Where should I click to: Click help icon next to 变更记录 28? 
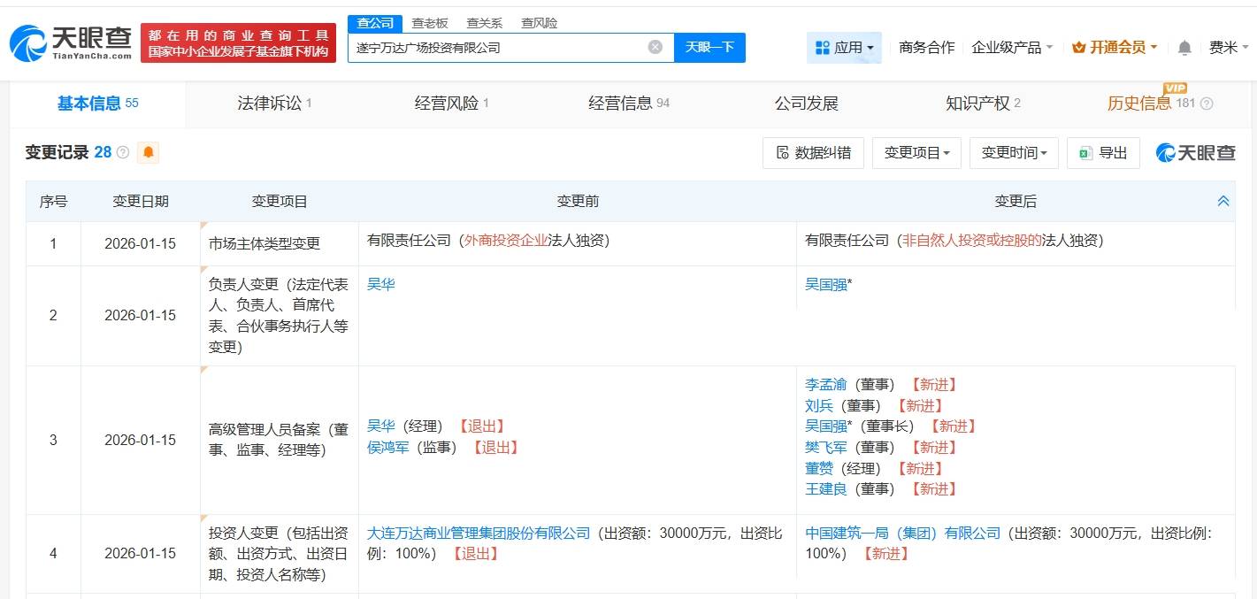click(x=123, y=152)
